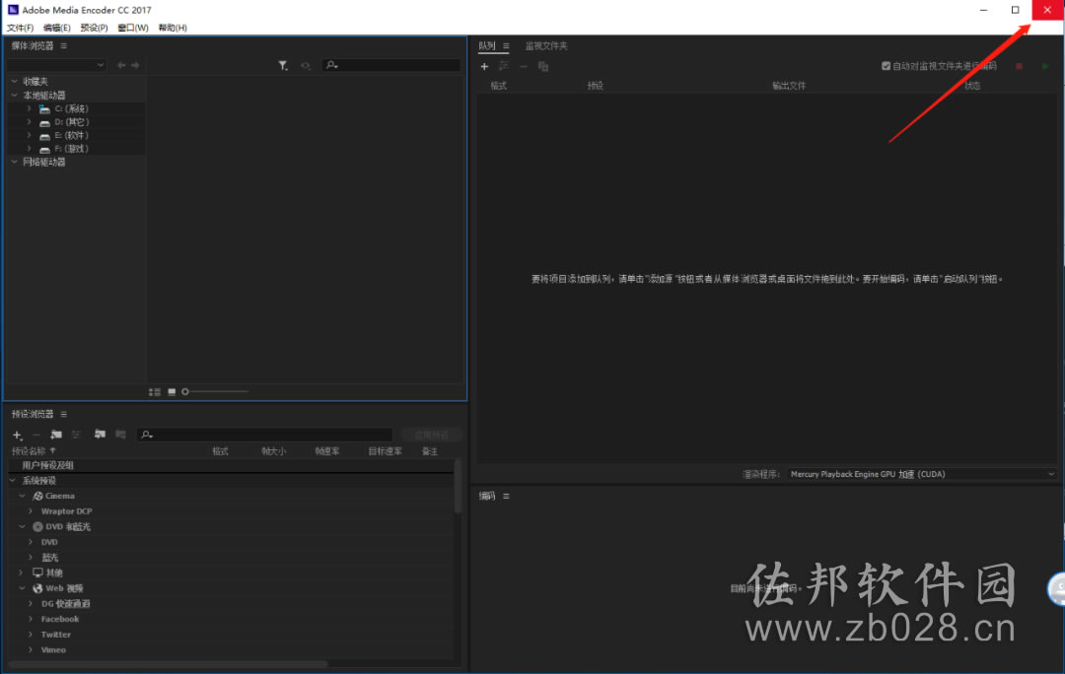
Task: Open preset settings icon
Action: click(x=76, y=435)
